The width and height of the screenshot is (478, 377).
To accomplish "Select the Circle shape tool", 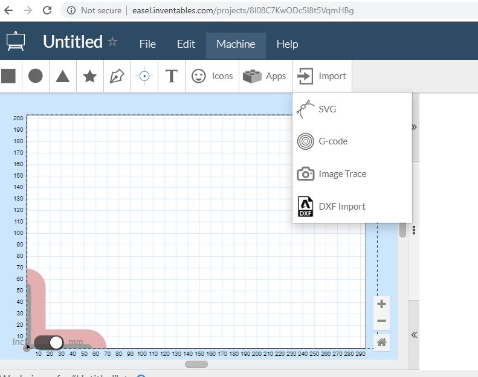I will 36,76.
